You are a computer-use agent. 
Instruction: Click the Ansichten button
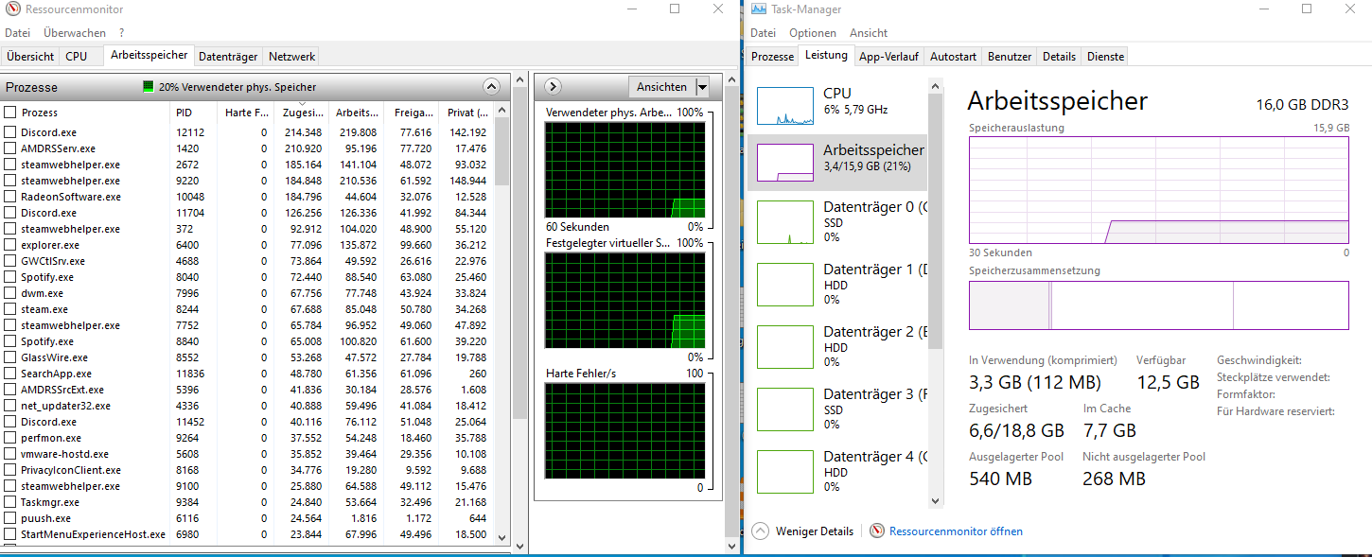pyautogui.click(x=661, y=87)
